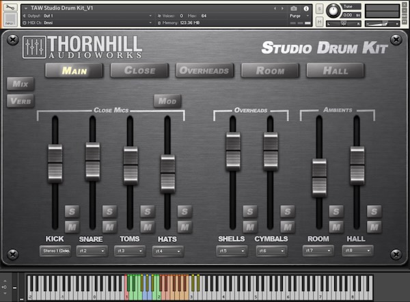The image size is (410, 302).
Task: Mute the Snare channel
Action: click(x=109, y=227)
